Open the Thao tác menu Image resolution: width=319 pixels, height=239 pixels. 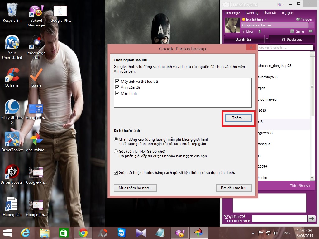(x=270, y=13)
